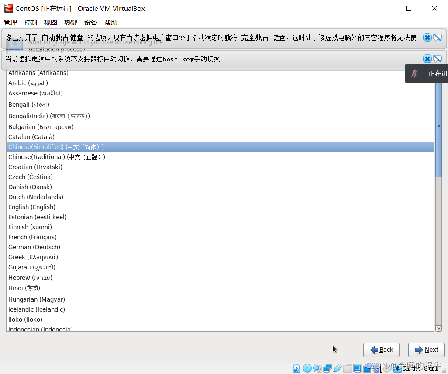
Task: Open the optical disc status icon
Action: click(307, 368)
